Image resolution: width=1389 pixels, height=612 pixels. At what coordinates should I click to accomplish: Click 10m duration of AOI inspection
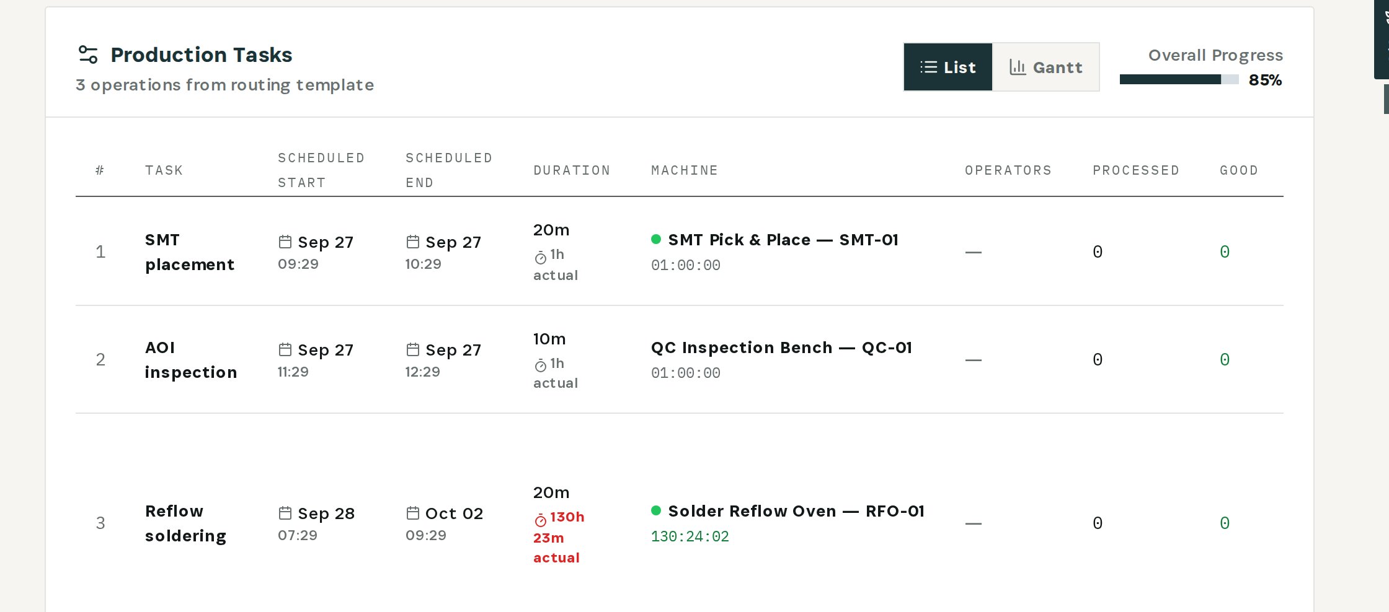click(549, 339)
